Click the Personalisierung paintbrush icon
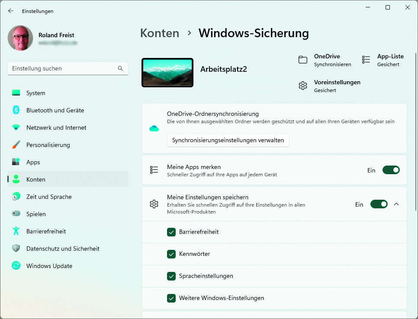 point(16,145)
